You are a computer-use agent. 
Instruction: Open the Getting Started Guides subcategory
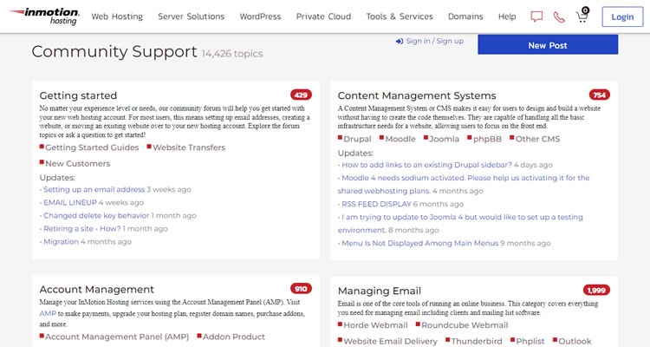tap(92, 147)
